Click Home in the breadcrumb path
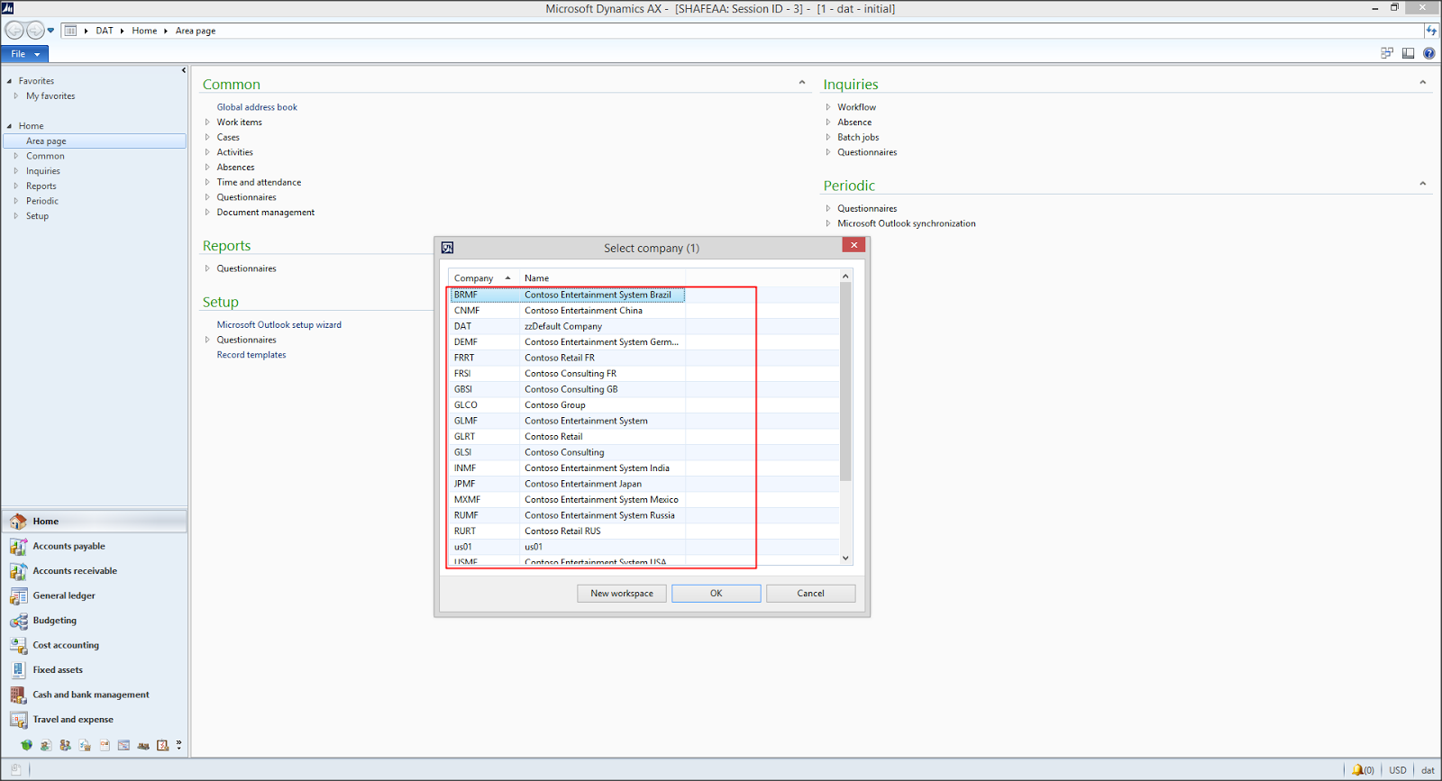This screenshot has height=781, width=1442. 144,31
